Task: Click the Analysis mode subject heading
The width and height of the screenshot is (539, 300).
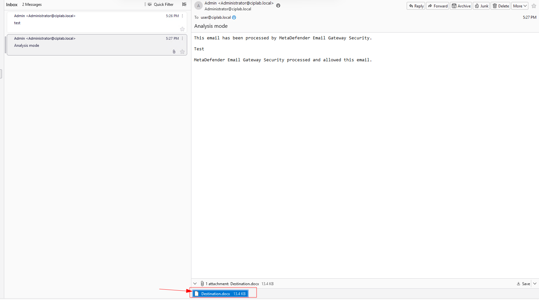Action: [x=211, y=26]
